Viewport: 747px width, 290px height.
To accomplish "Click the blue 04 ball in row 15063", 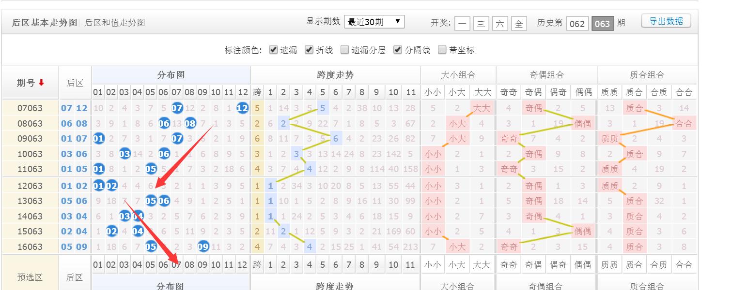I will click(138, 232).
